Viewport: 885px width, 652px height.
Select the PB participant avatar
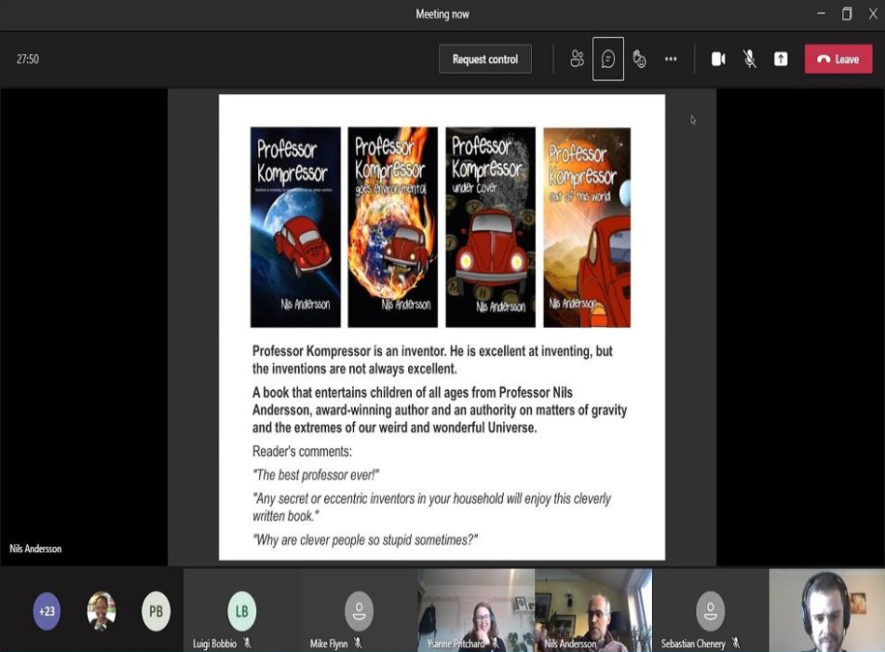pyautogui.click(x=157, y=612)
